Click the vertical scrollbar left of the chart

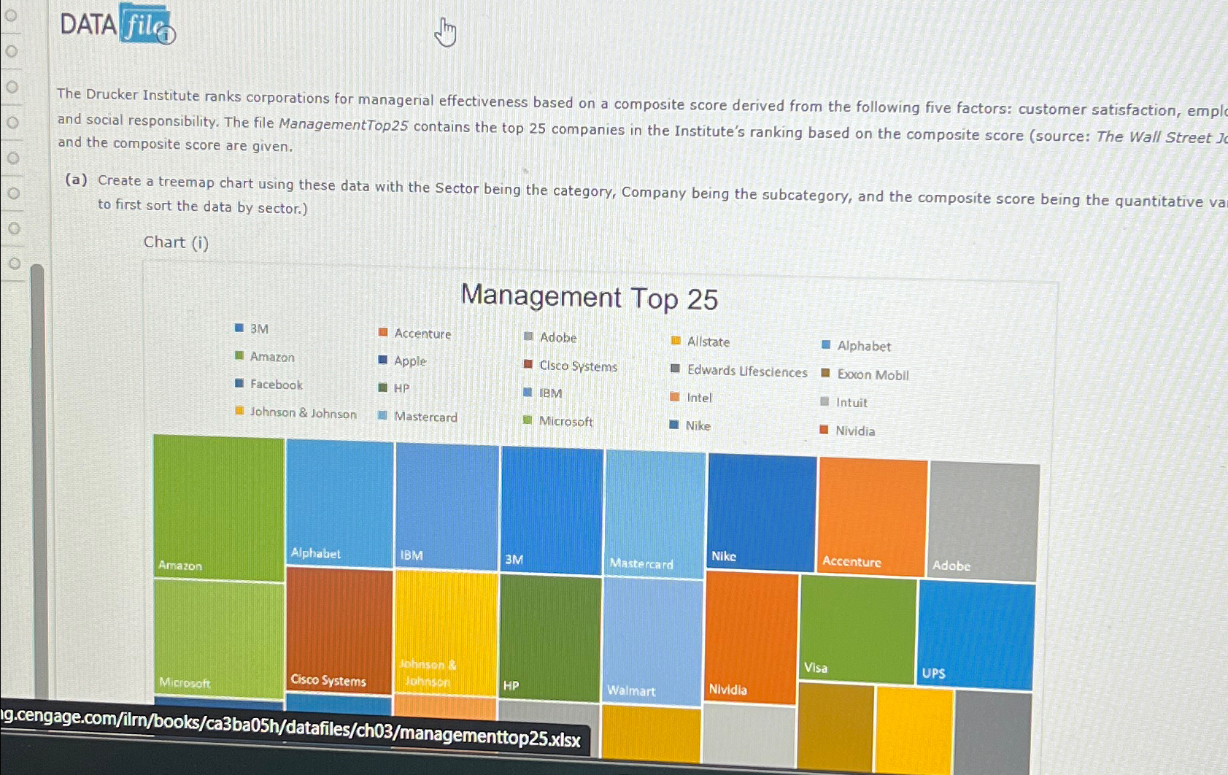[38, 482]
